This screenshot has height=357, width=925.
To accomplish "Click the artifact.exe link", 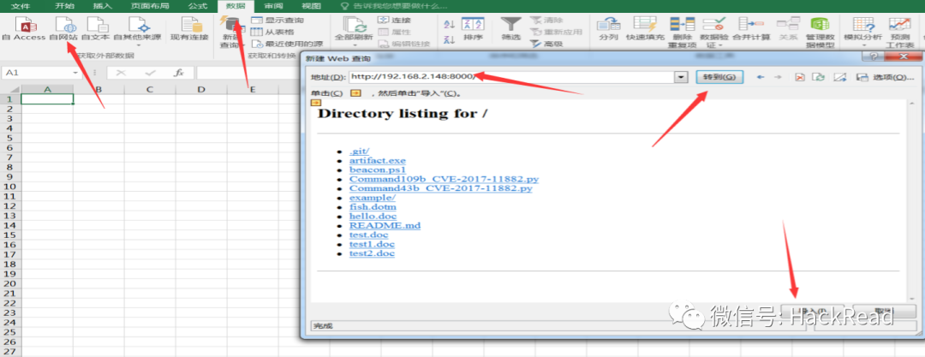I will click(378, 160).
